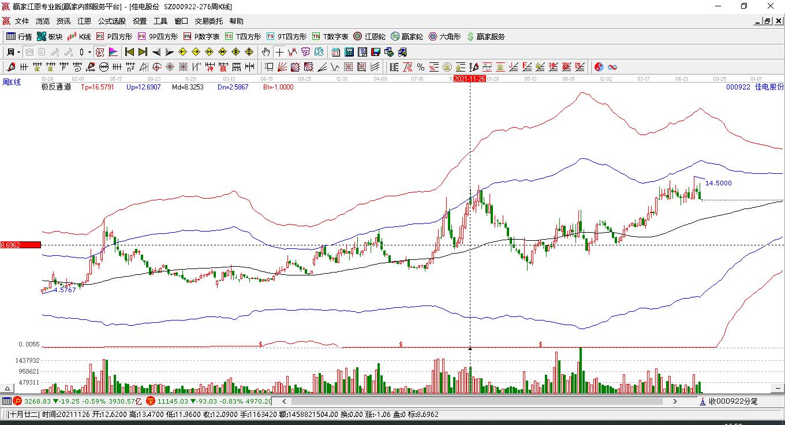The width and height of the screenshot is (785, 425).
Task: Click the 收000922分笔 tick panel label
Action: (733, 401)
